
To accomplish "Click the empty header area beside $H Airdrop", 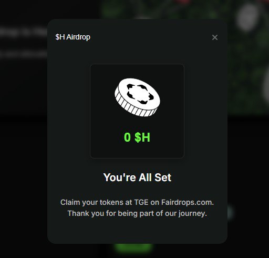I will pyautogui.click(x=151, y=37).
